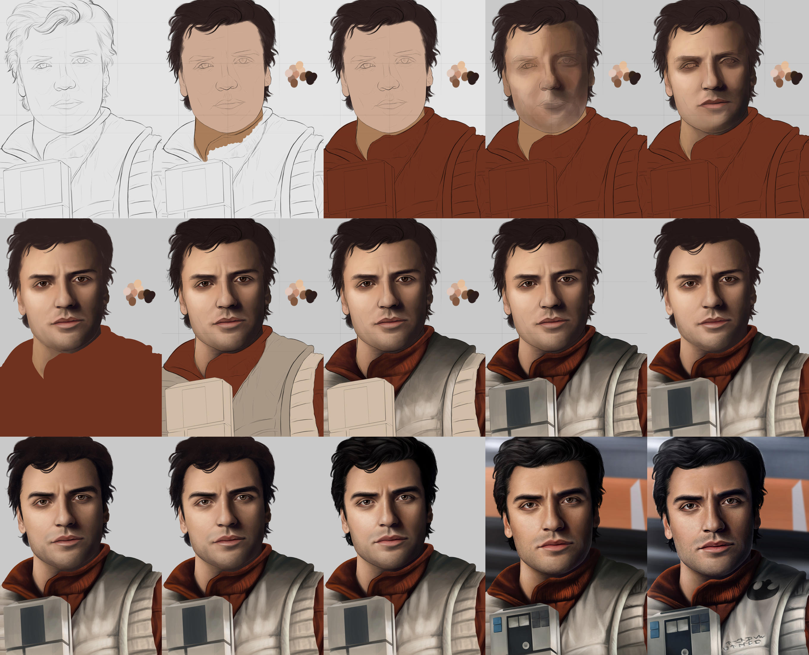This screenshot has width=809, height=655.
Task: Select the rough blotchy shaded face panel
Action: click(566, 109)
